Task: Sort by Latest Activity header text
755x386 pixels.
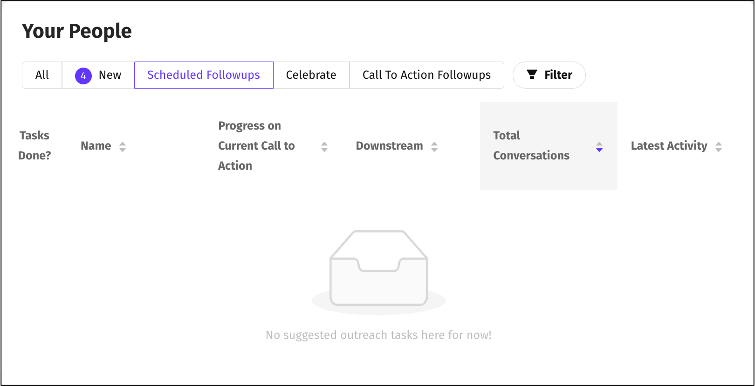Action: tap(669, 146)
